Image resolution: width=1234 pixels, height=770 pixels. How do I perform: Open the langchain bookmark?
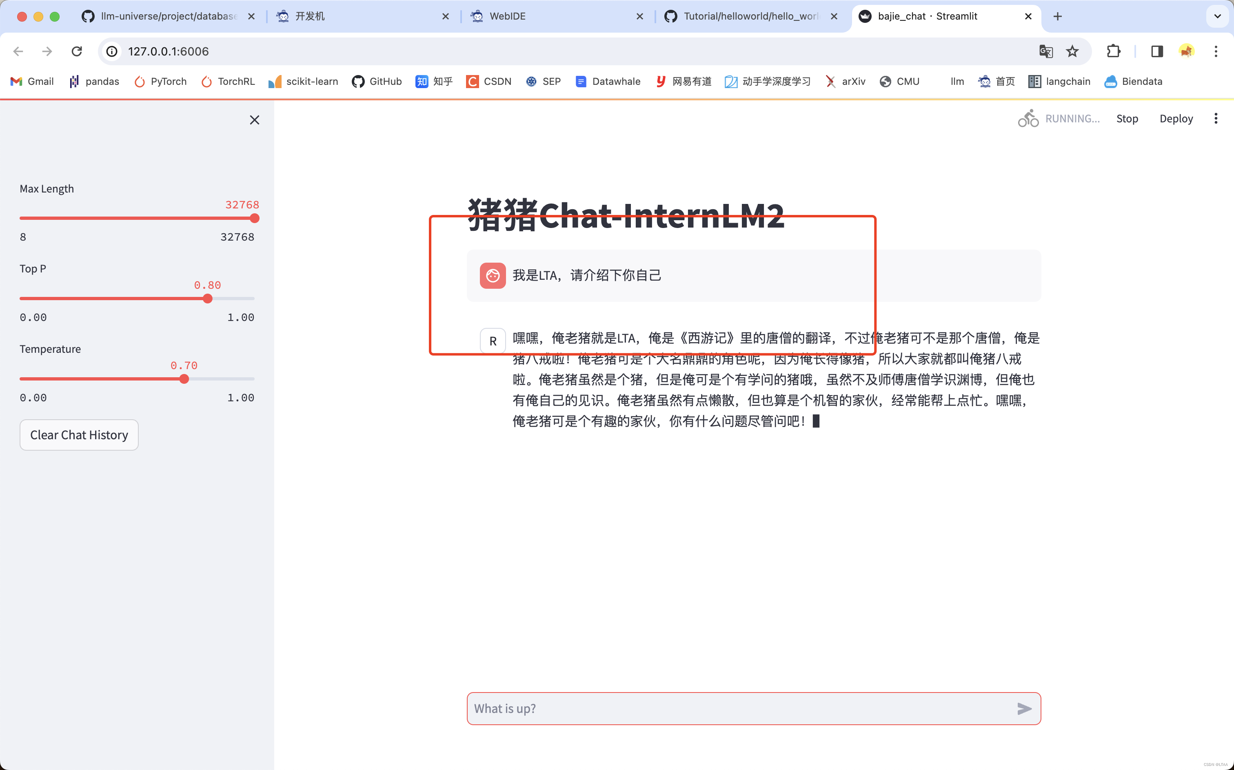tap(1059, 82)
